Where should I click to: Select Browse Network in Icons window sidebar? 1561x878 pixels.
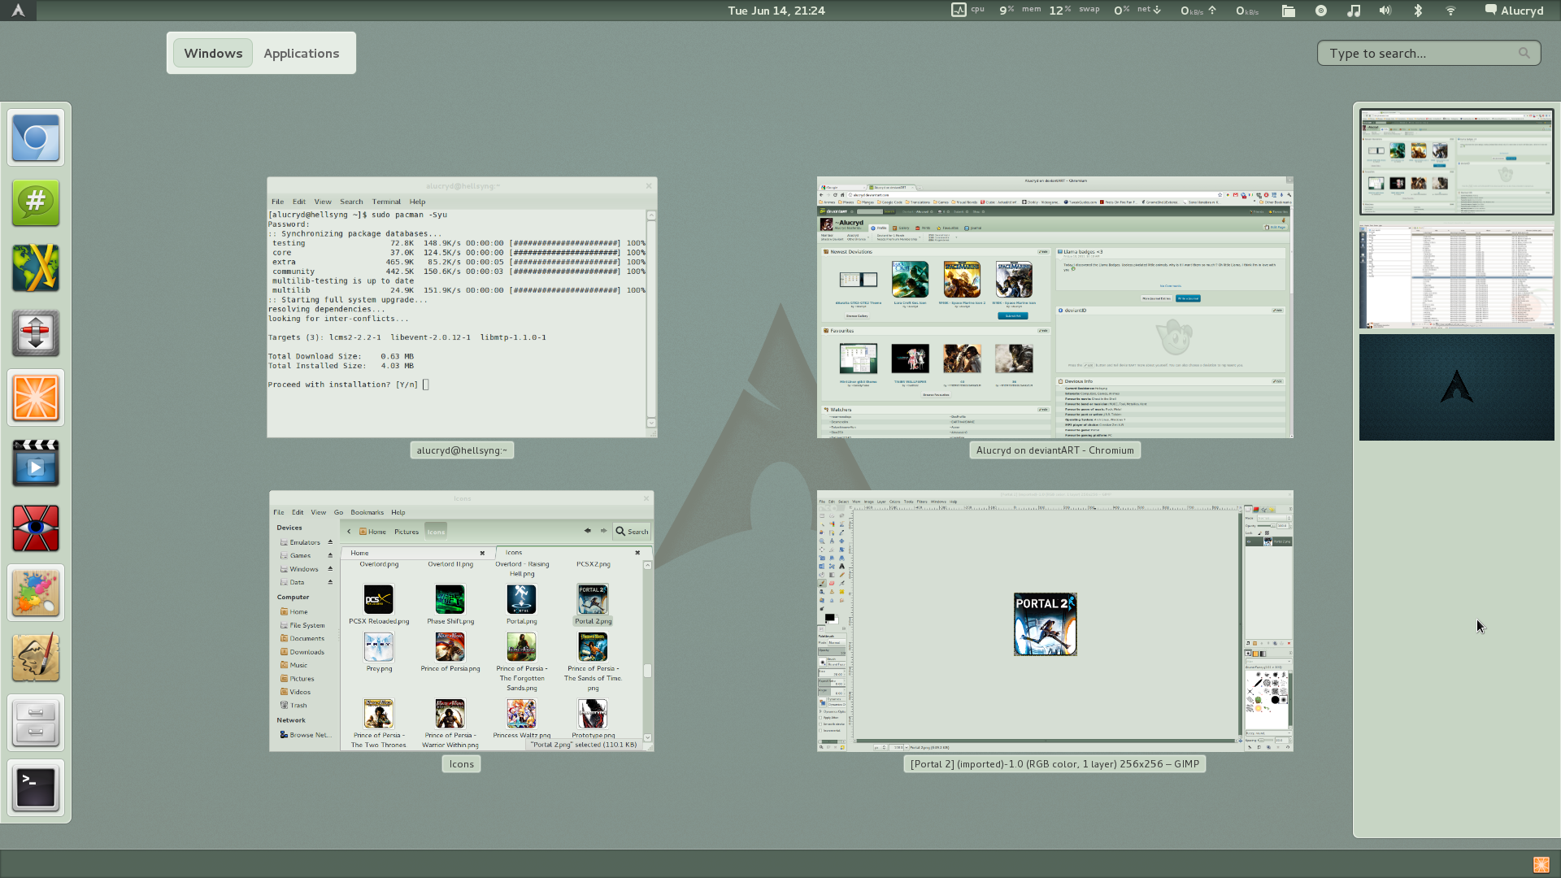click(305, 735)
